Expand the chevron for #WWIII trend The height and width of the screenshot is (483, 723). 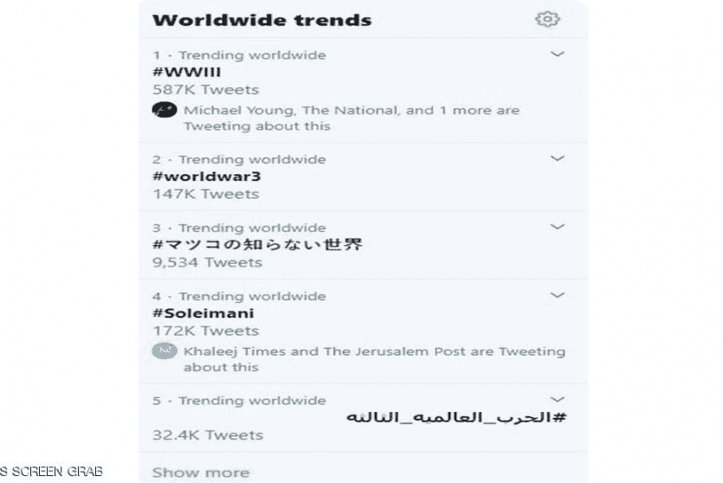click(558, 55)
